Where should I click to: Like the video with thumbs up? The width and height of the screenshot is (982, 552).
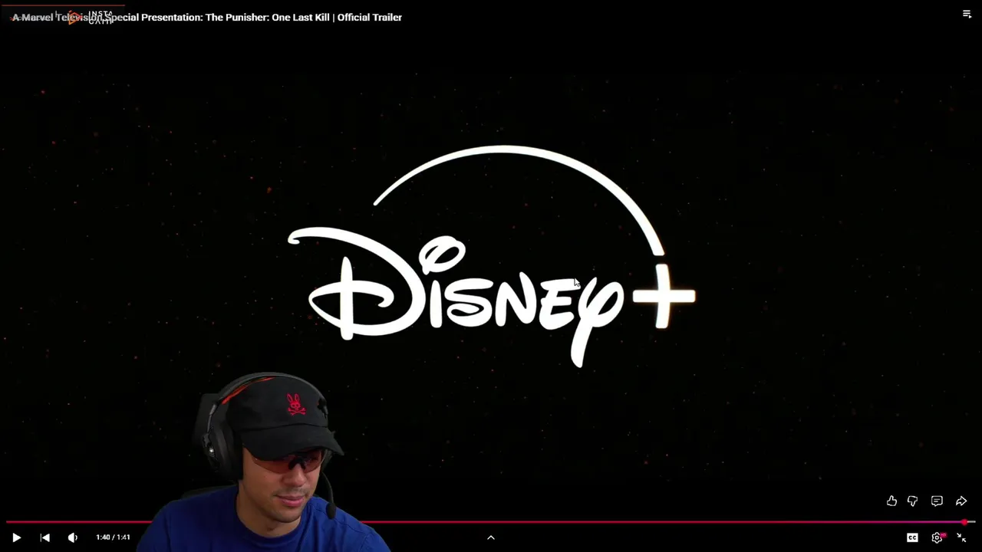[891, 501]
